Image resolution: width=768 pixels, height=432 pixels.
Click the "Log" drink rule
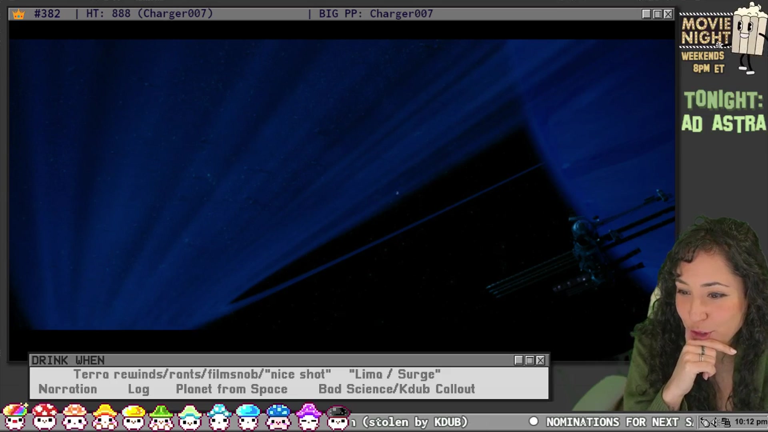pyautogui.click(x=138, y=389)
